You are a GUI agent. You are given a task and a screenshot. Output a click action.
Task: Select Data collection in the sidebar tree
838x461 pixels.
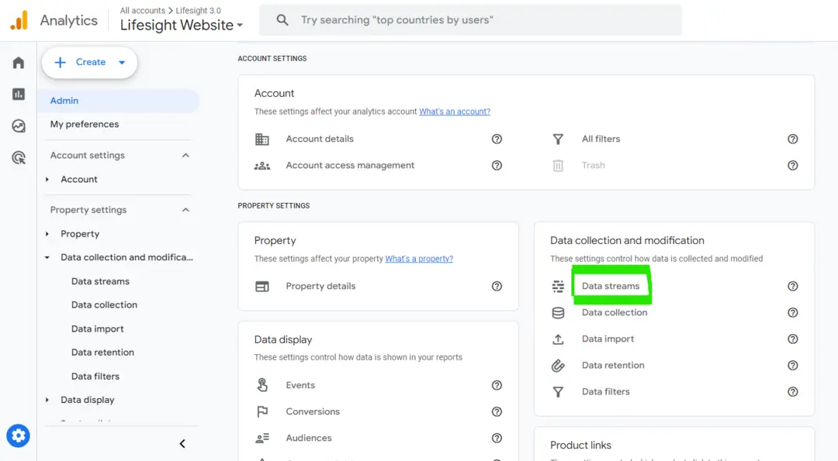pos(104,304)
